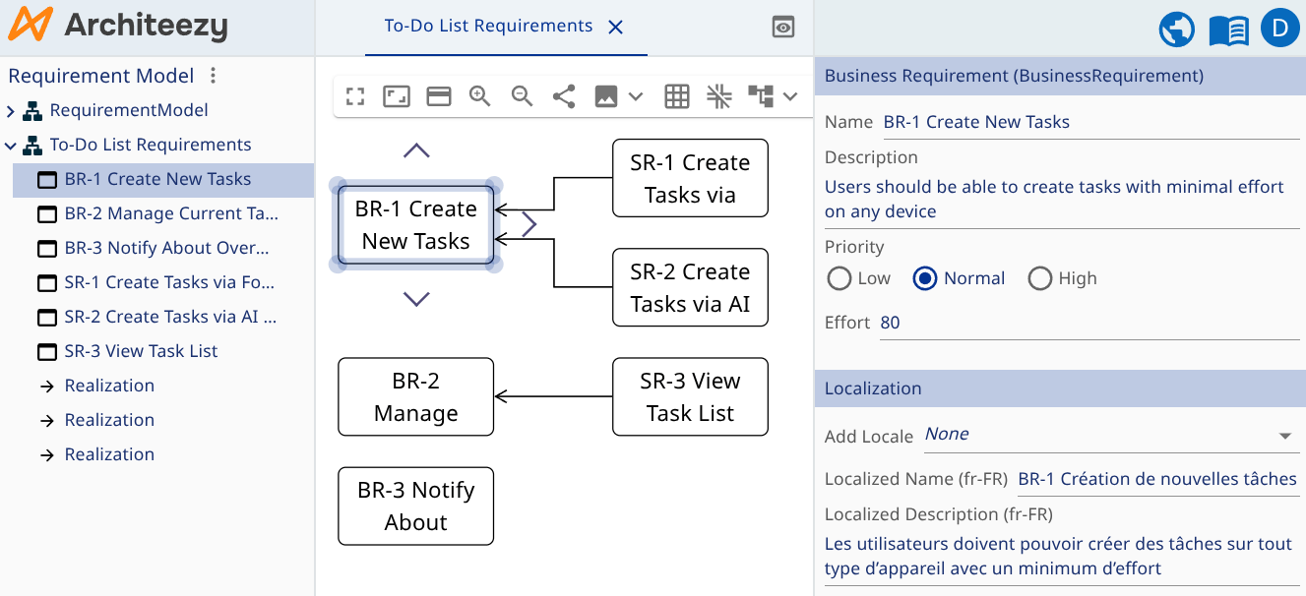The width and height of the screenshot is (1306, 596).
Task: Collapse the To-Do List Requirements tree node
Action: (x=11, y=146)
